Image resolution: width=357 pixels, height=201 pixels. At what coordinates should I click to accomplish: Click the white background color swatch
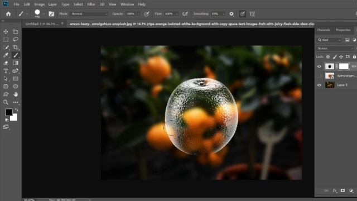[14, 117]
